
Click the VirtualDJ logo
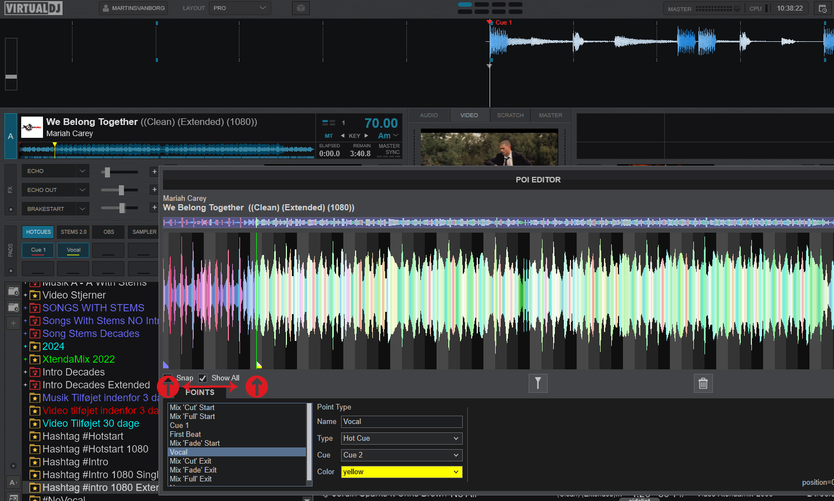coord(33,8)
